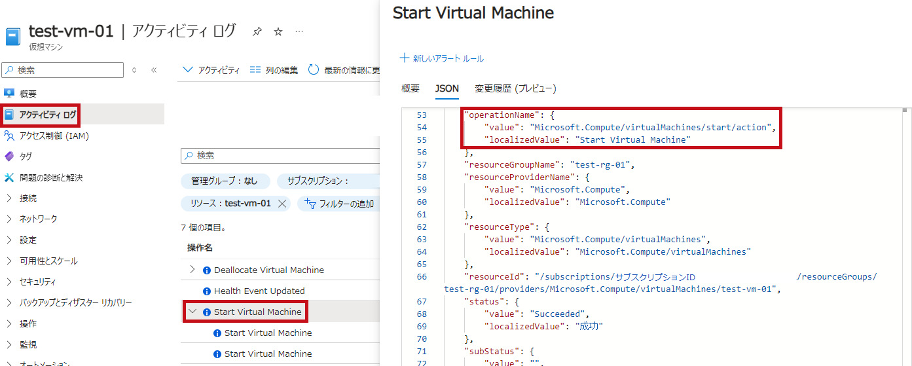Select the JSON tab
The width and height of the screenshot is (912, 366).
pyautogui.click(x=447, y=88)
